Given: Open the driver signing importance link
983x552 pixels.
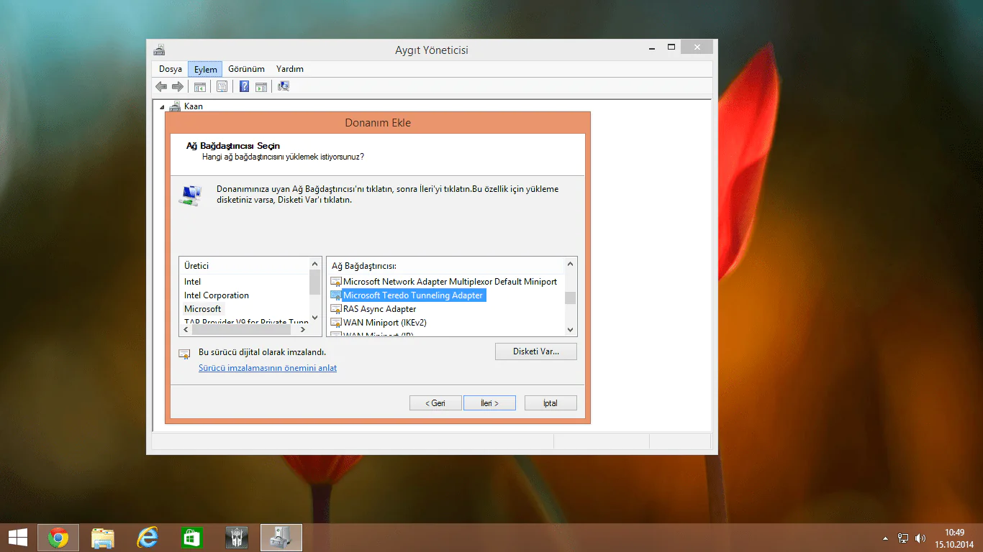Looking at the screenshot, I should coord(267,368).
